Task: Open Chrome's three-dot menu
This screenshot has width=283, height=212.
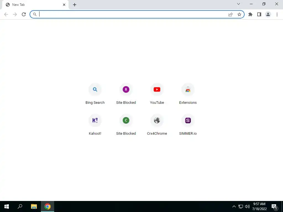Action: [x=277, y=14]
